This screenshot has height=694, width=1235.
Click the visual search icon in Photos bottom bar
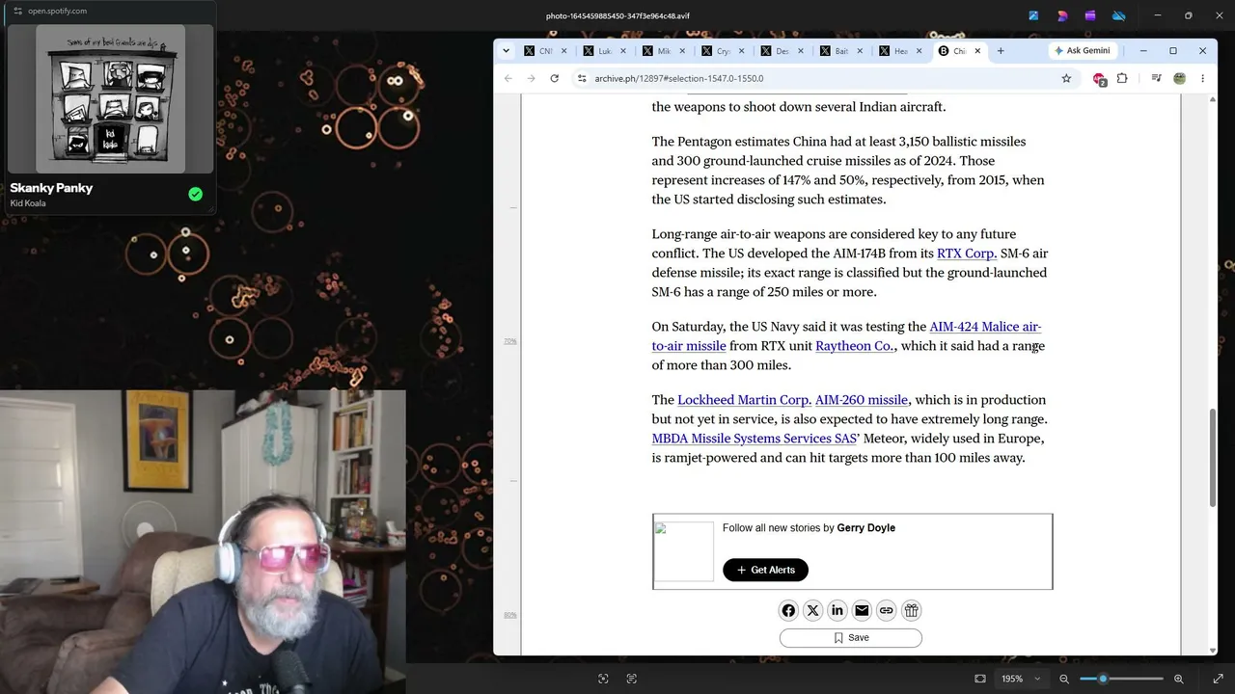point(603,679)
